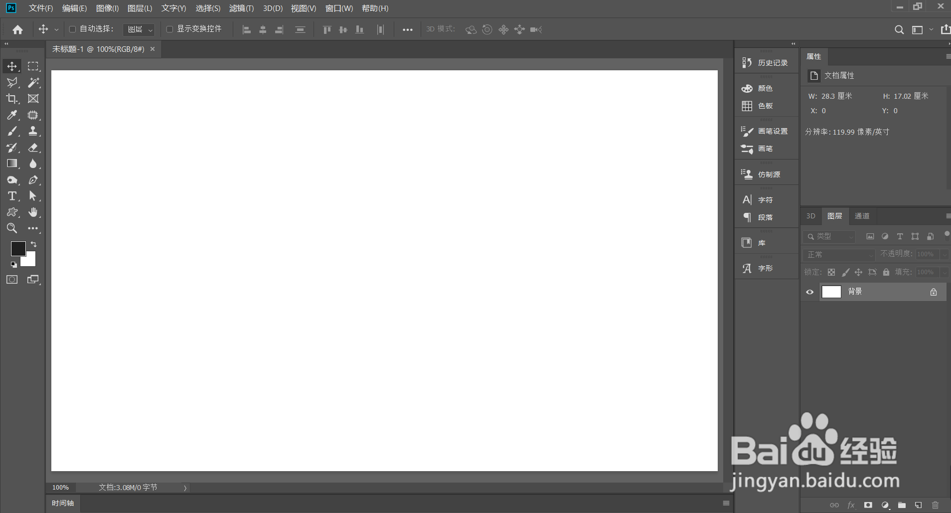Open the Timeline panel menu
This screenshot has height=513, width=951.
(x=726, y=503)
